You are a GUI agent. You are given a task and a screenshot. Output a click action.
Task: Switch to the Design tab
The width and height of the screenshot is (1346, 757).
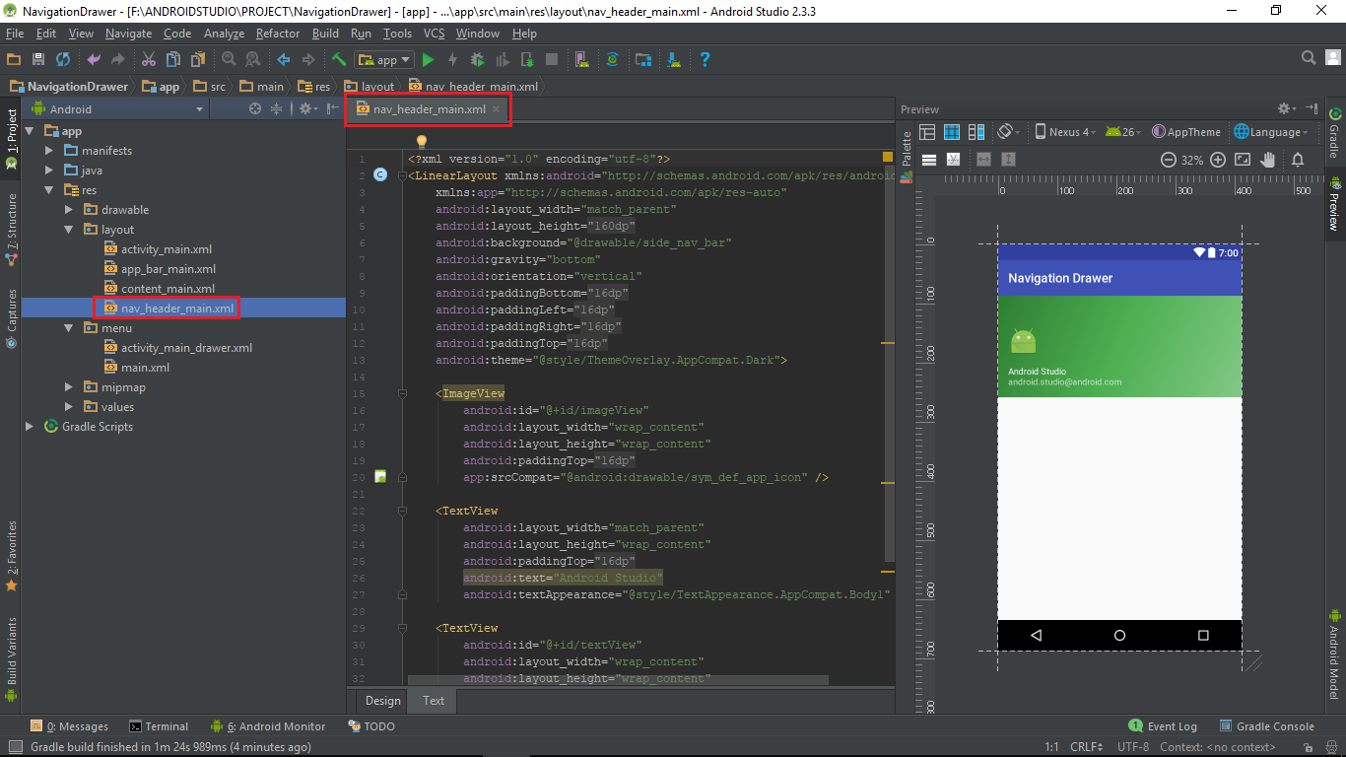(381, 701)
